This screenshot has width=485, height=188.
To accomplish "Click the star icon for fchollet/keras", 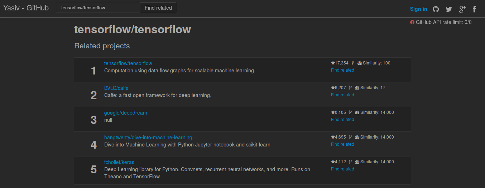I will coord(333,162).
